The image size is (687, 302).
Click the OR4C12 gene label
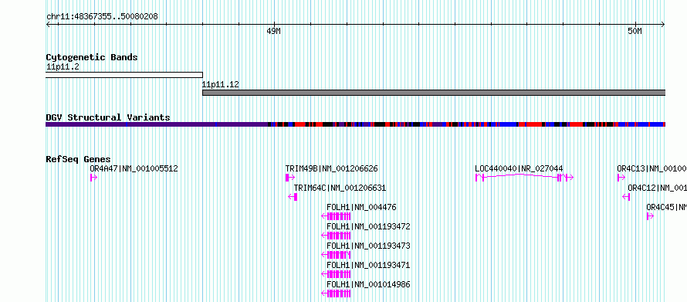coord(657,188)
